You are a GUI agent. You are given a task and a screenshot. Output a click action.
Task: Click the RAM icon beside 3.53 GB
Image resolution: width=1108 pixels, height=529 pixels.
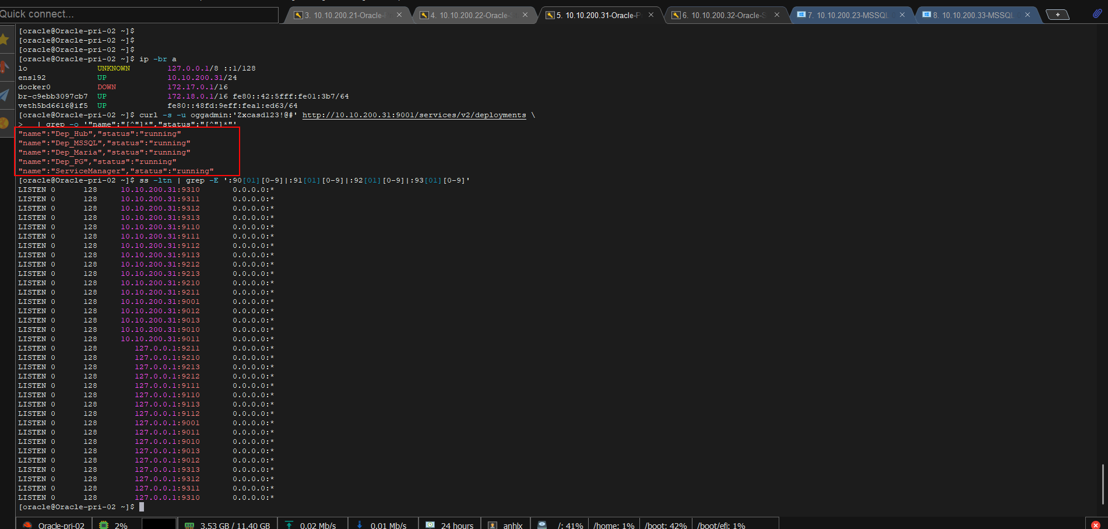(x=189, y=525)
